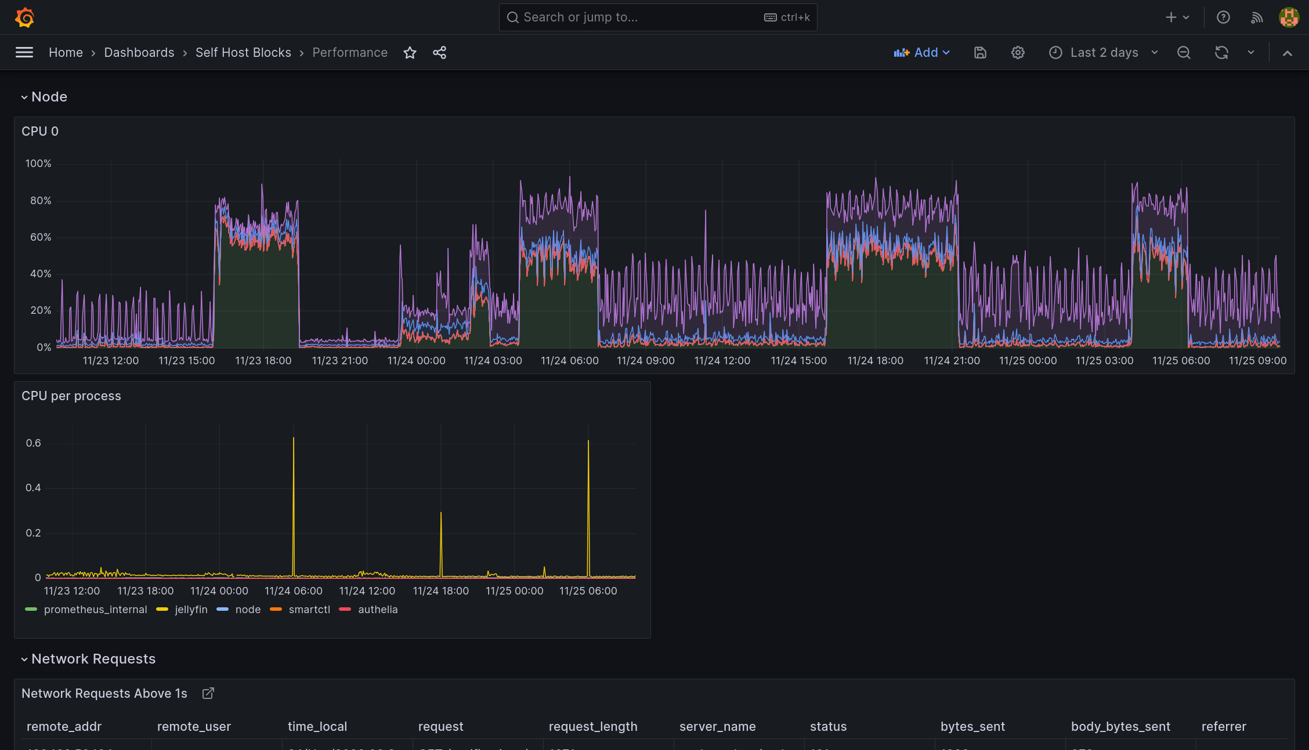Open the Add panel menu

923,52
